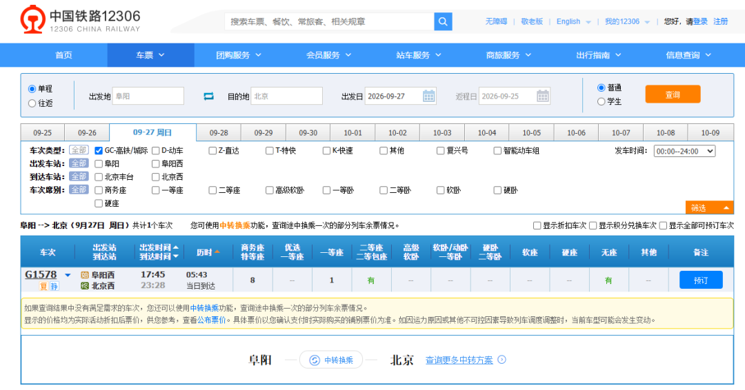
Task: Book G1578 with the 预订 button
Action: [701, 280]
